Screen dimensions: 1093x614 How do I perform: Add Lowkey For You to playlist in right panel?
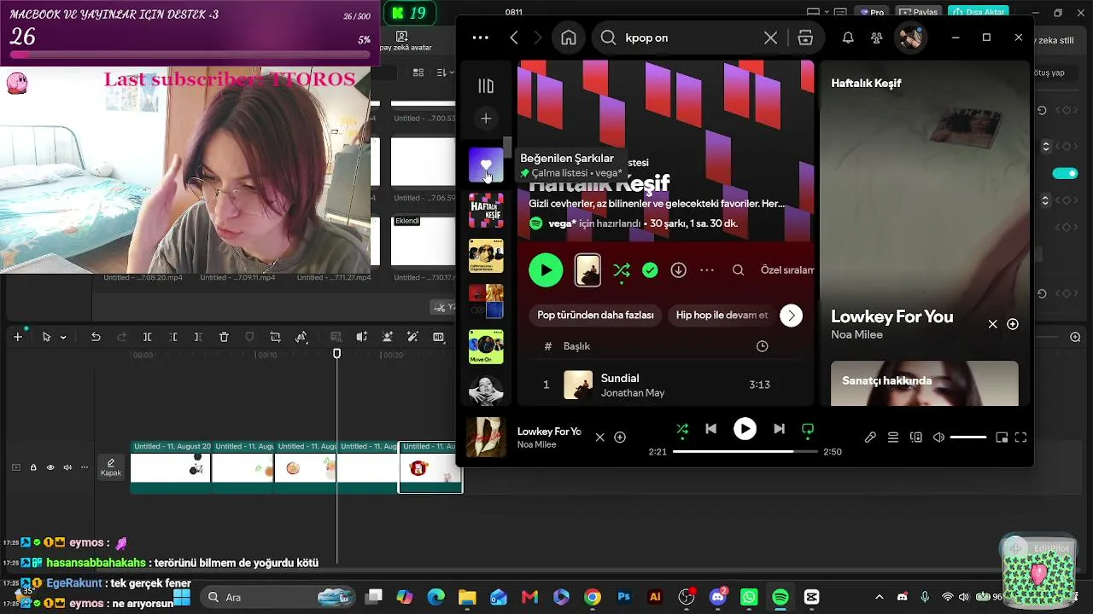pos(1013,324)
